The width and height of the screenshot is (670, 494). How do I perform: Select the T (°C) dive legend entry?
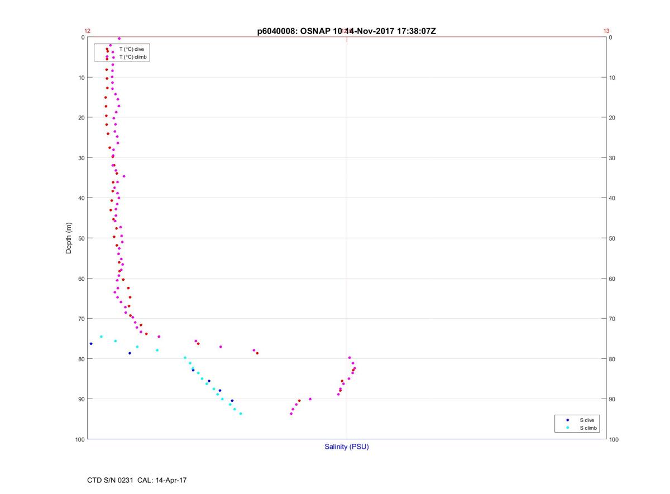click(x=131, y=49)
